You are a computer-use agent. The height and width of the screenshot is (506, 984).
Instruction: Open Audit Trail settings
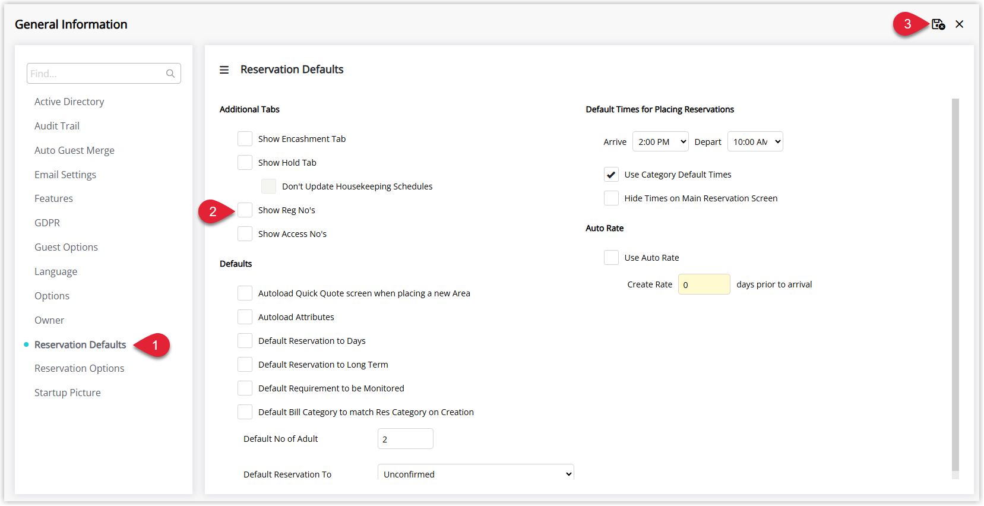(57, 126)
